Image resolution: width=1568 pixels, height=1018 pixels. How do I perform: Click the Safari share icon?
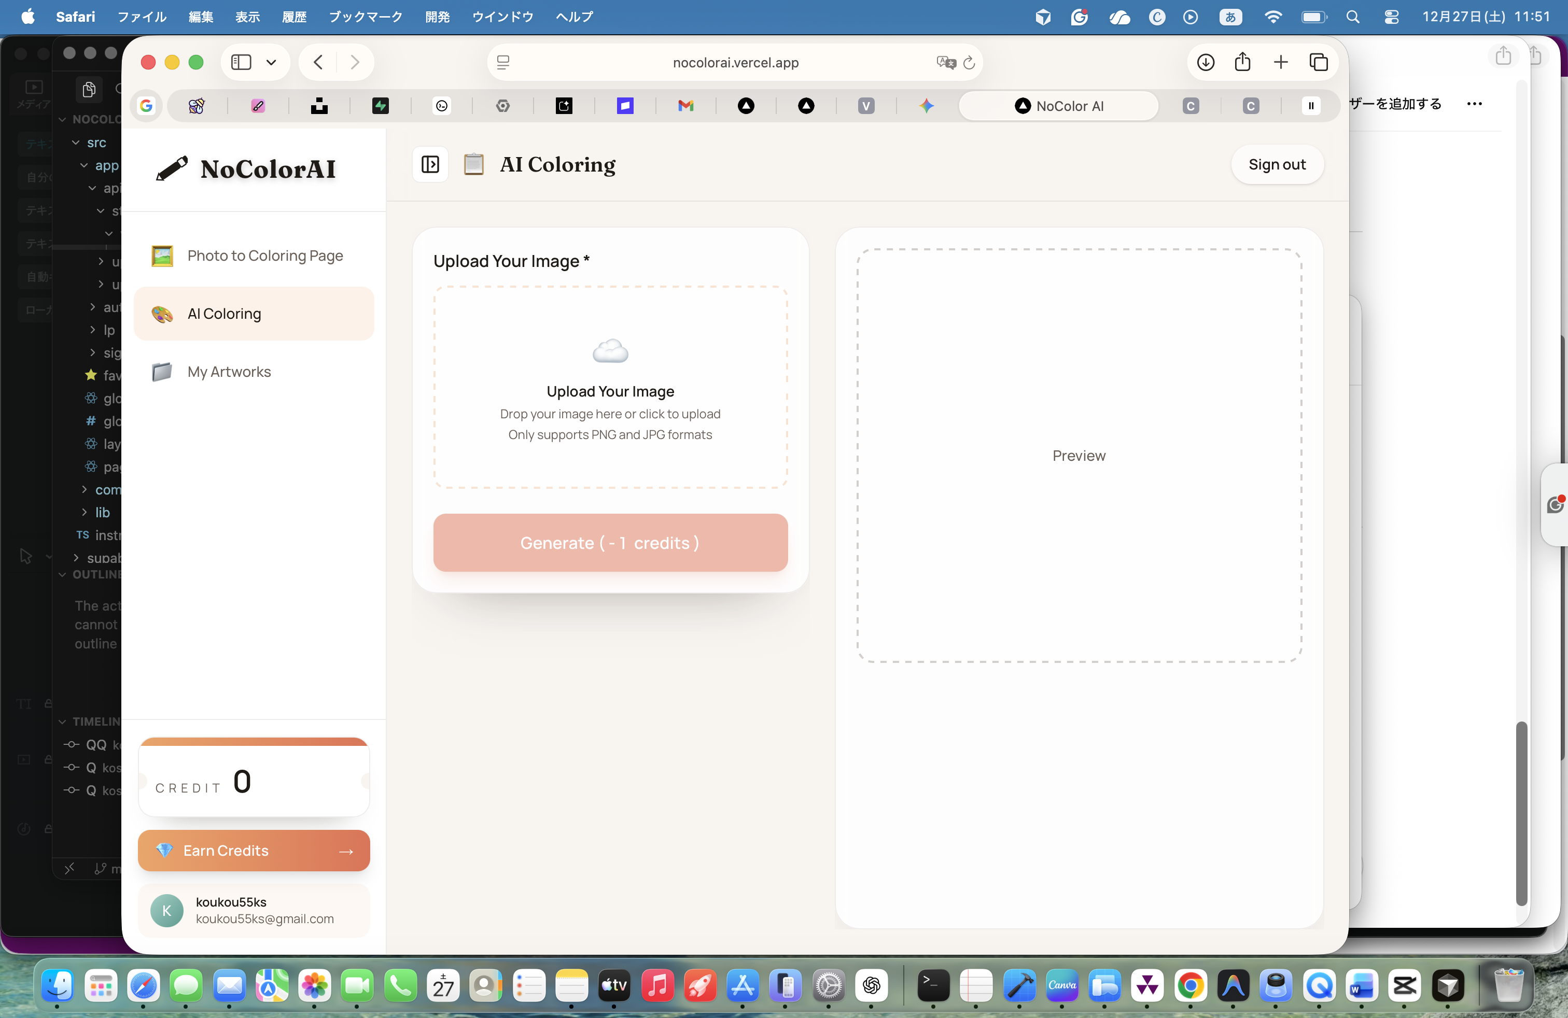pyautogui.click(x=1242, y=63)
